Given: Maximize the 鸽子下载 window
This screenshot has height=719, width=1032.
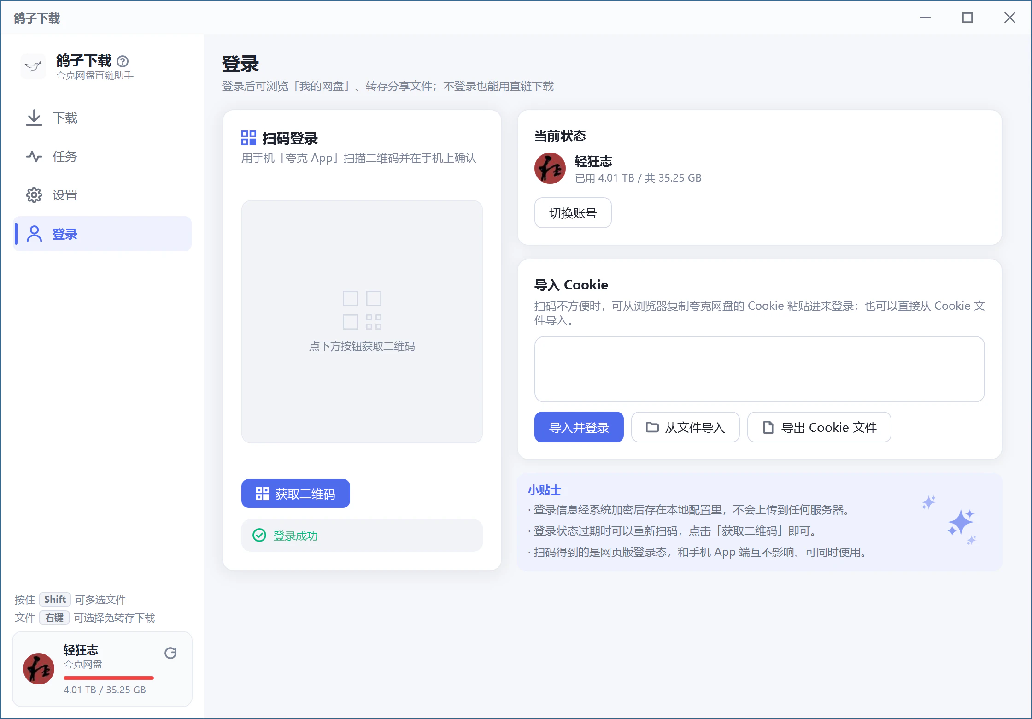Looking at the screenshot, I should click(967, 18).
